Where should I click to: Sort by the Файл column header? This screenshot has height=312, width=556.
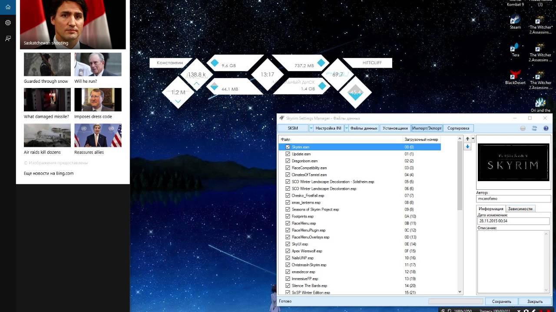click(x=341, y=140)
